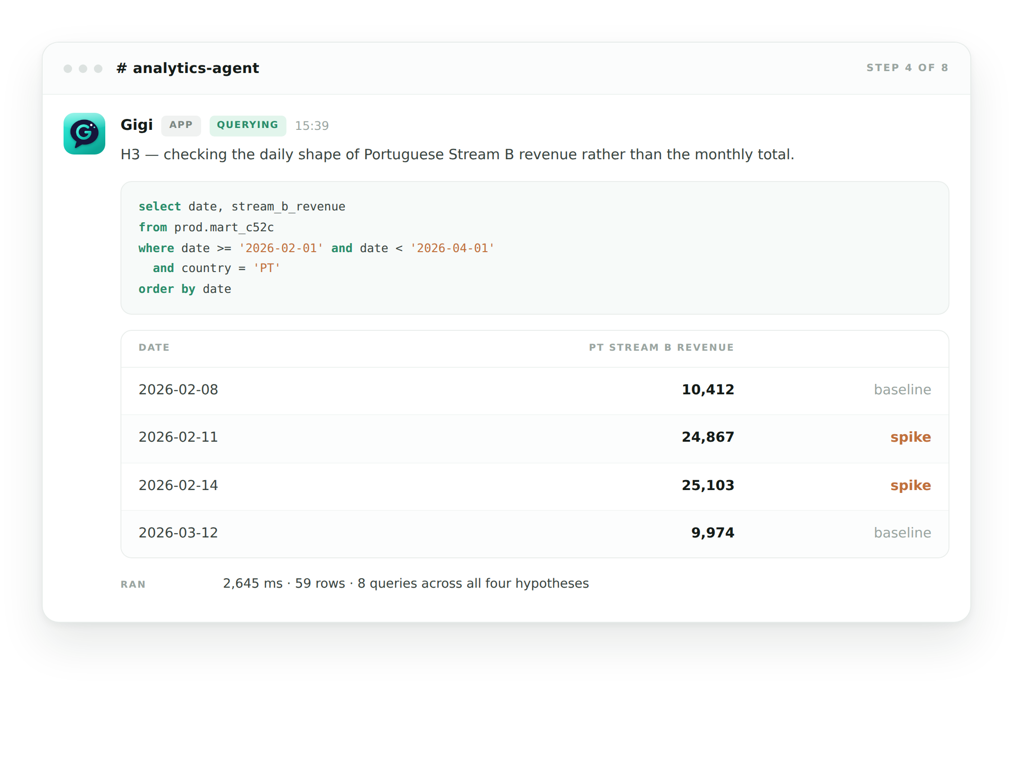
Task: Click the '2026-02-01' date string in the query
Action: click(x=281, y=248)
